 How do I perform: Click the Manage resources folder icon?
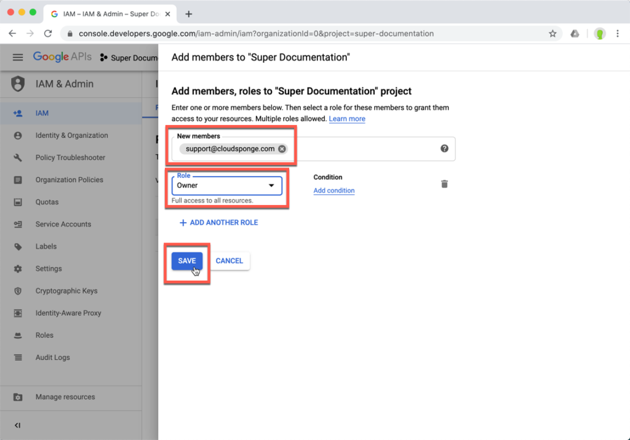coord(18,397)
